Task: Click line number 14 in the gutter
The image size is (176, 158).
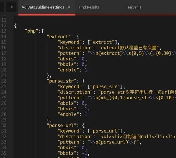Action: [4, 36]
